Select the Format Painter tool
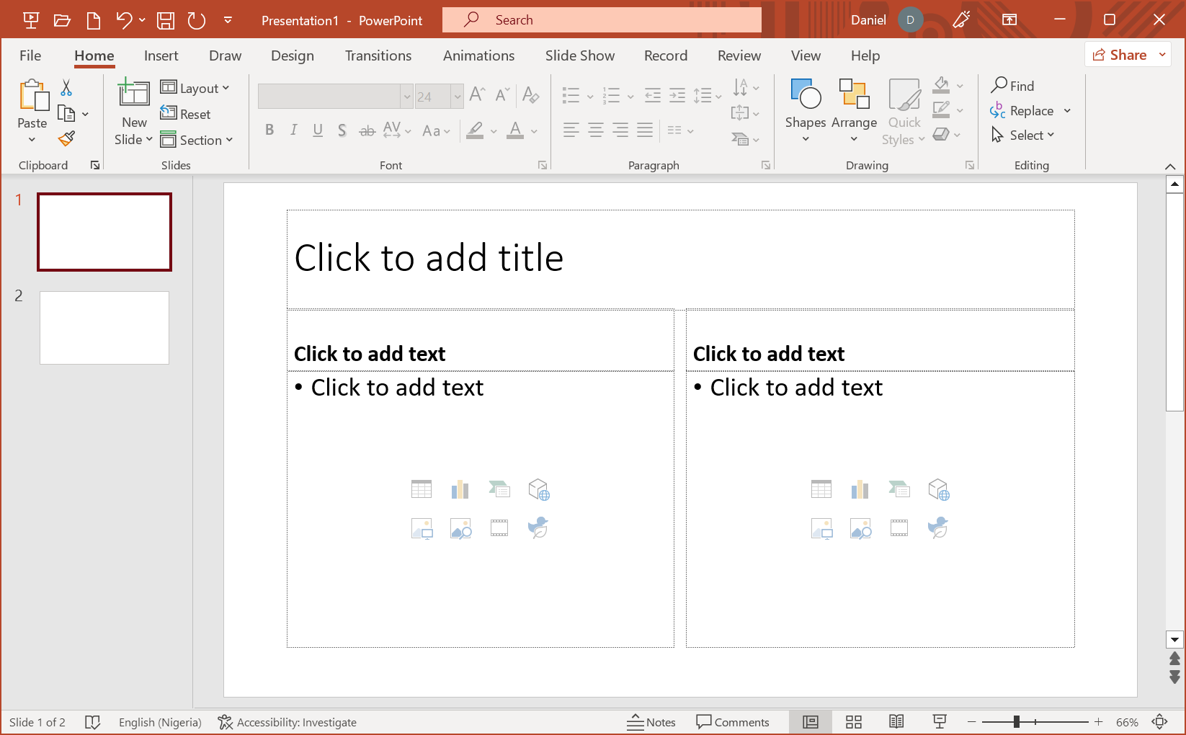The image size is (1186, 735). 66,138
